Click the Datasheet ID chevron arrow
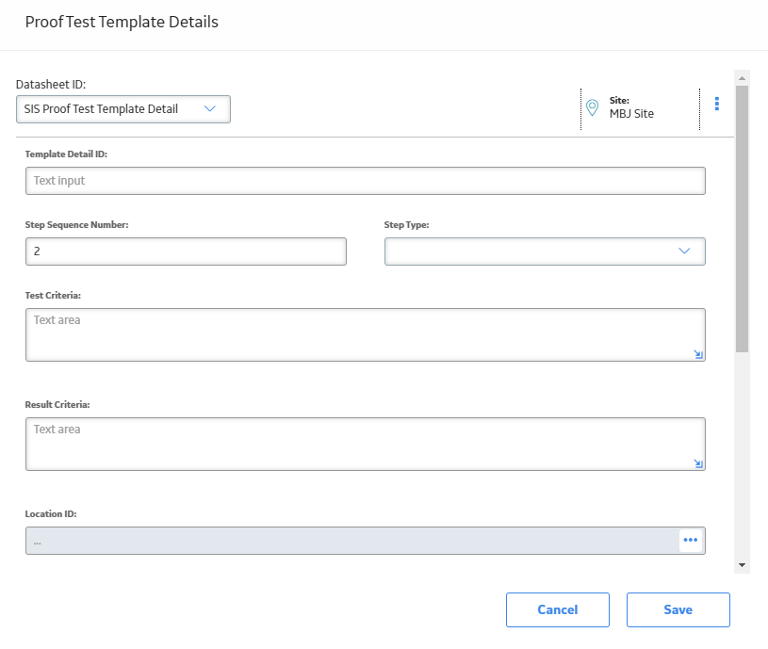Viewport: 768px width, 649px height. click(209, 108)
